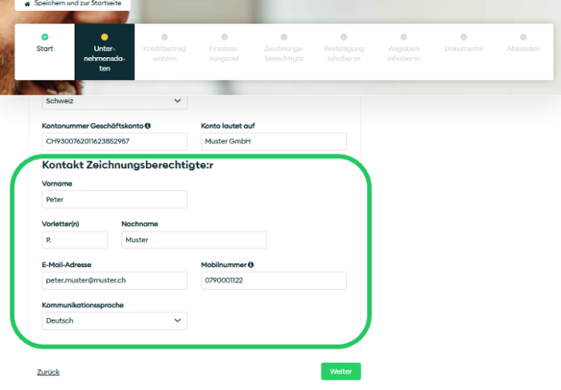Click Speichern und zur Startseite button
This screenshot has height=390, width=561.
73,4
